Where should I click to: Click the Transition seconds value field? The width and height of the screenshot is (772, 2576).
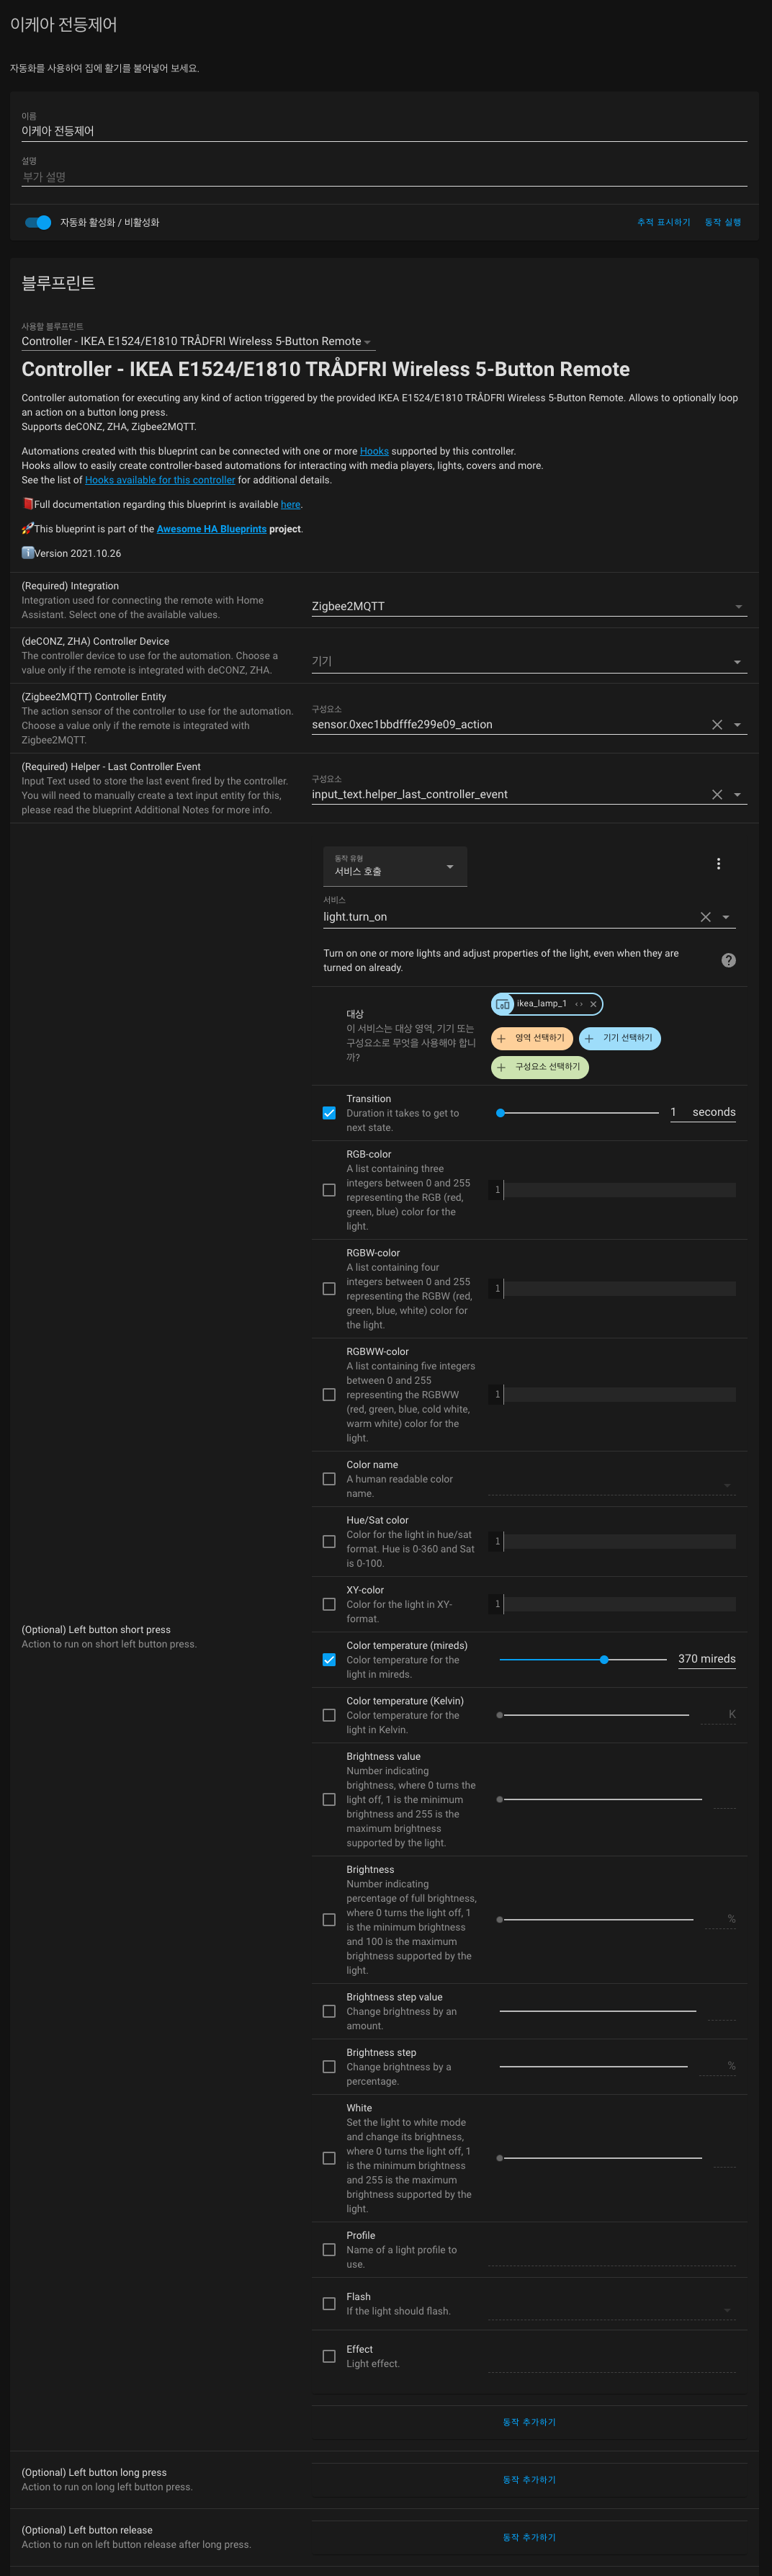pyautogui.click(x=703, y=1112)
